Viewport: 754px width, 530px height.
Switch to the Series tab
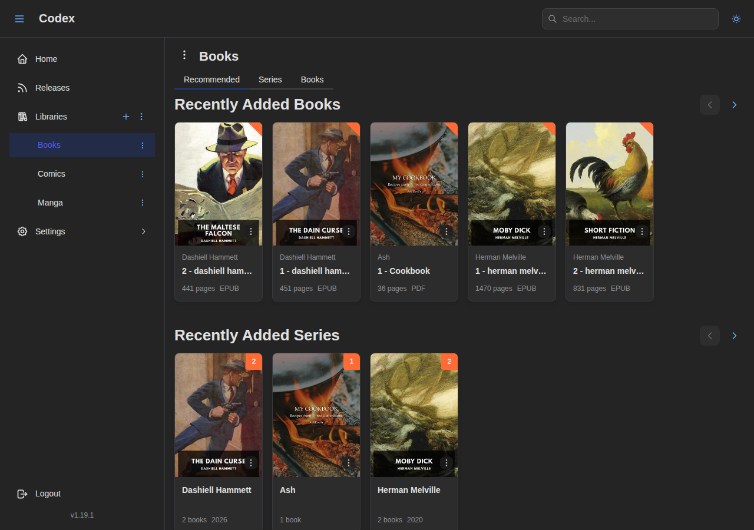[x=270, y=79]
